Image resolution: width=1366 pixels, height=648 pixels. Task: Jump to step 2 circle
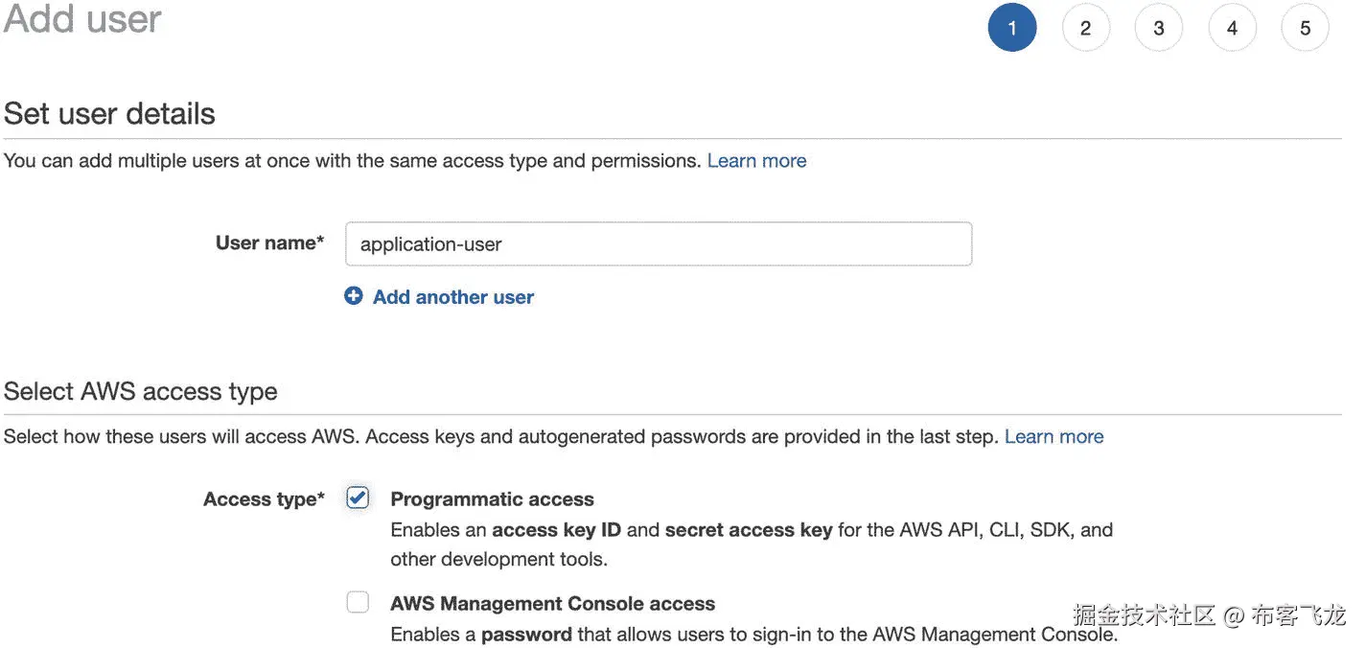point(1085,28)
